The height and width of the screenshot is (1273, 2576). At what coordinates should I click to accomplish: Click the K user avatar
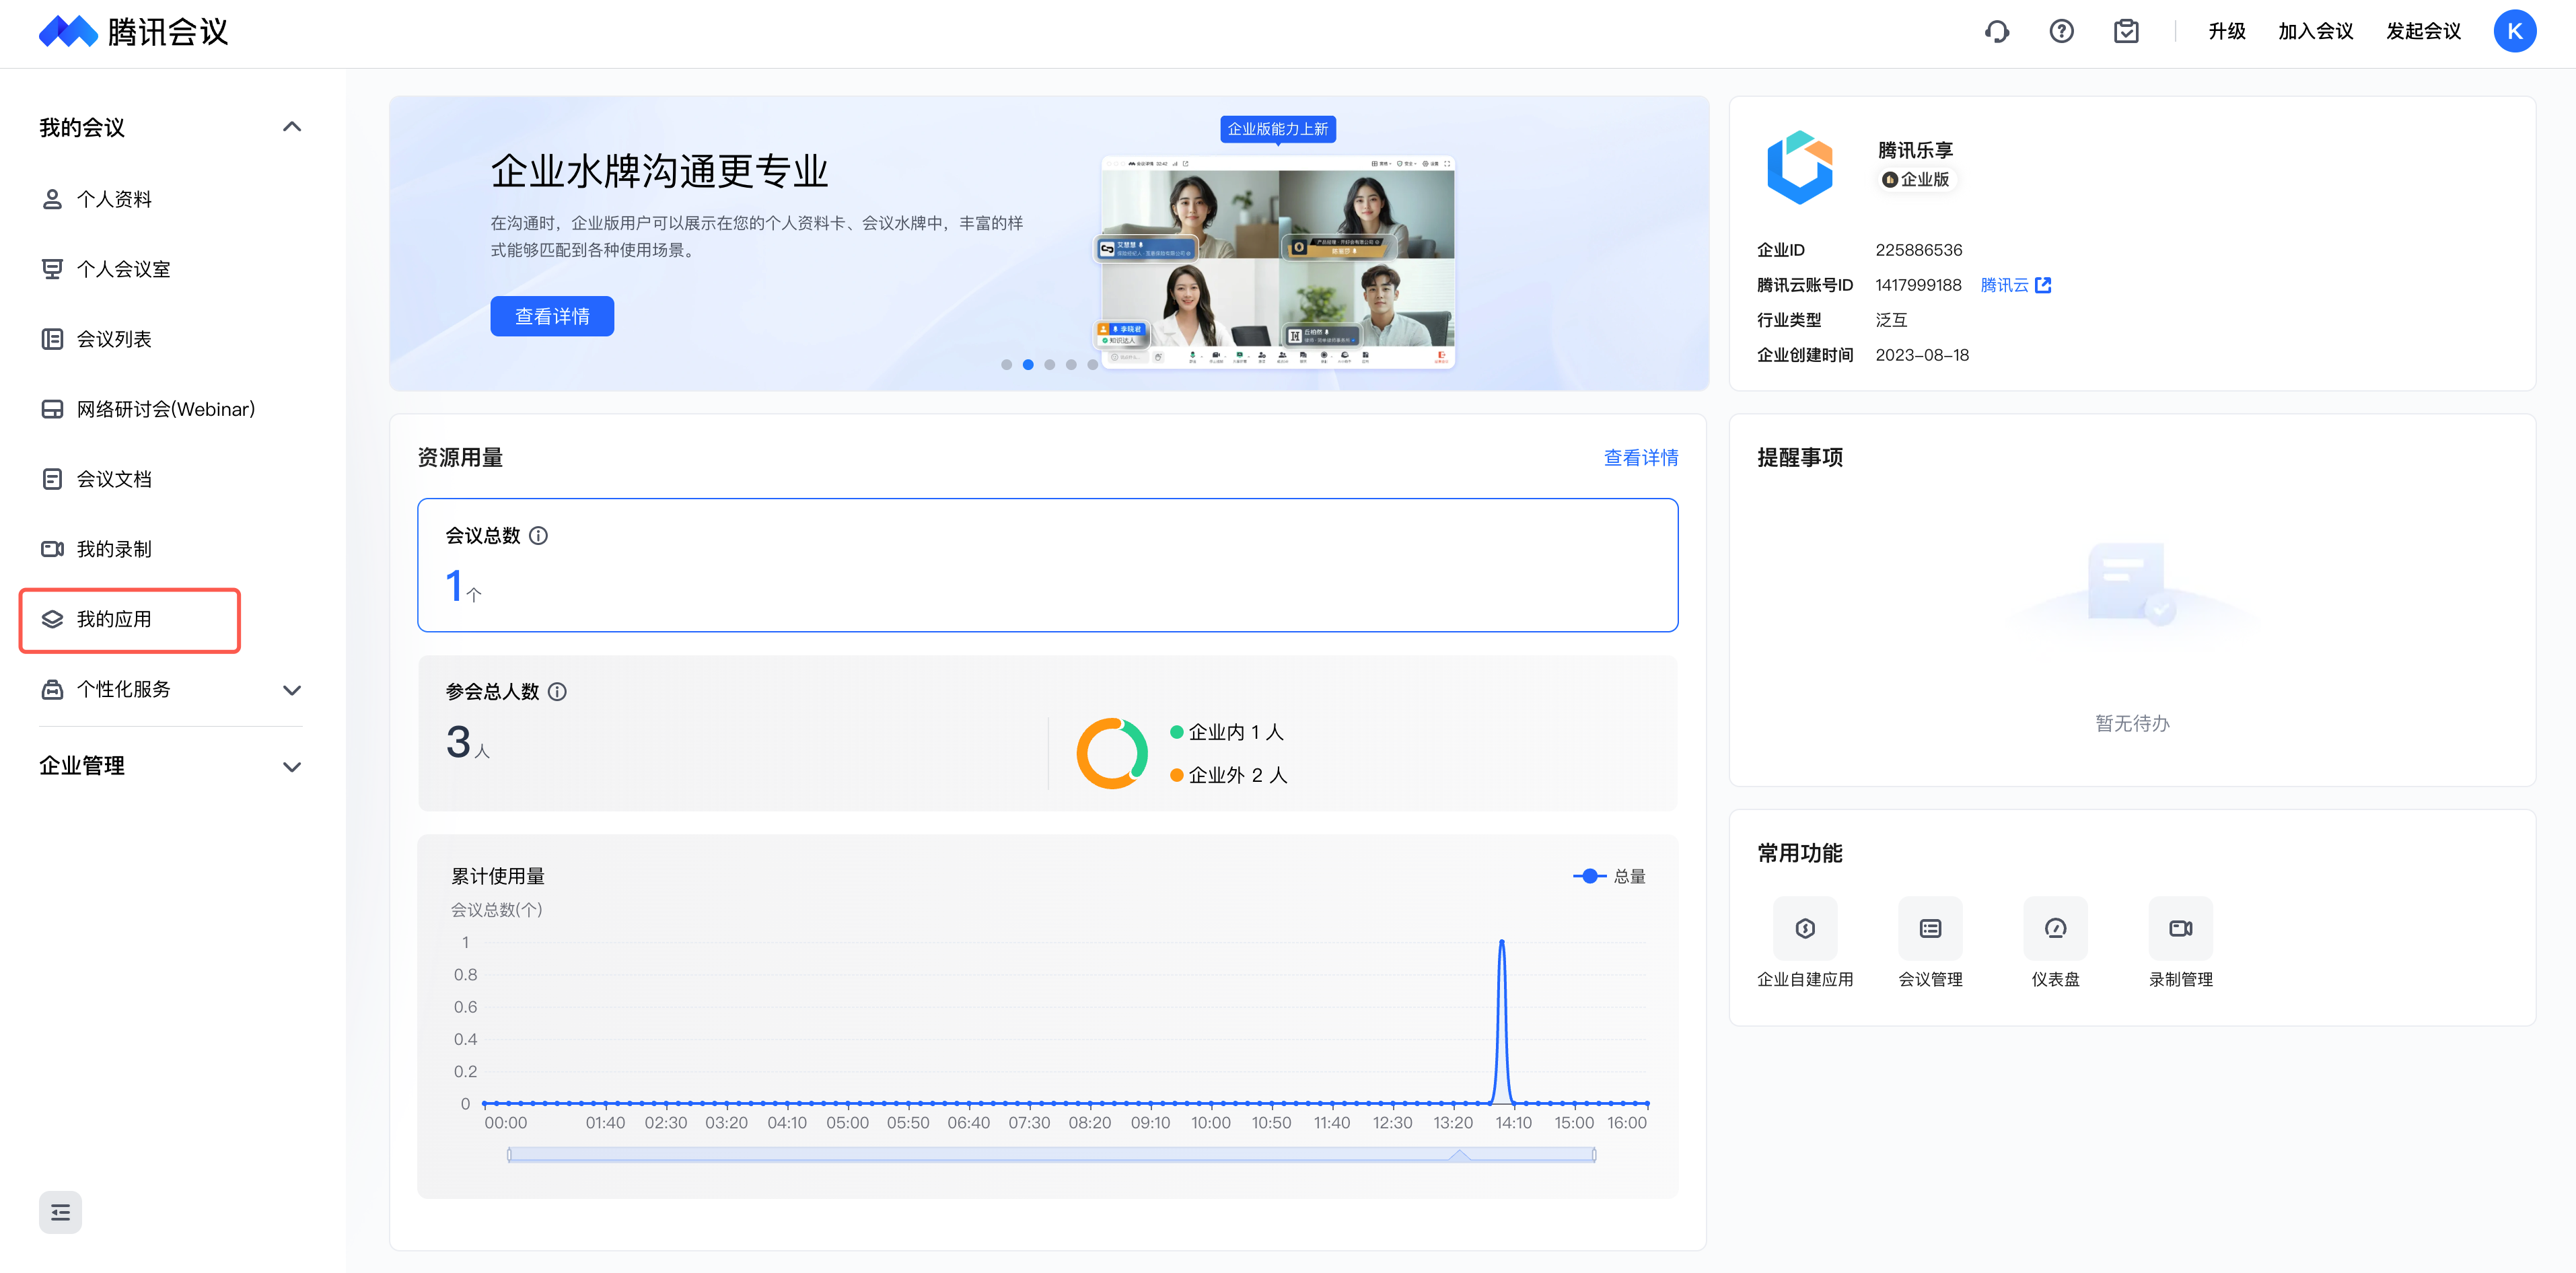[2514, 32]
